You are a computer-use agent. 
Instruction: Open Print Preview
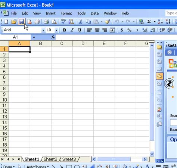coord(54,22)
